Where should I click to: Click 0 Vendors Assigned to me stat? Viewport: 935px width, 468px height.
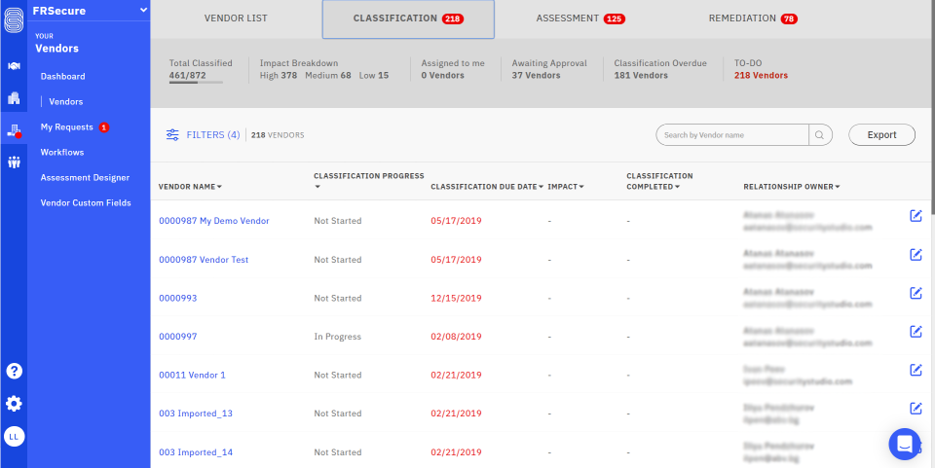click(x=442, y=76)
